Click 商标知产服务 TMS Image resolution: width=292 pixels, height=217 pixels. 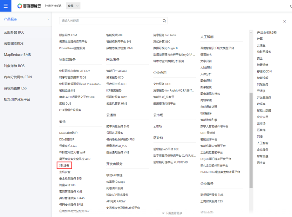(x=212, y=195)
